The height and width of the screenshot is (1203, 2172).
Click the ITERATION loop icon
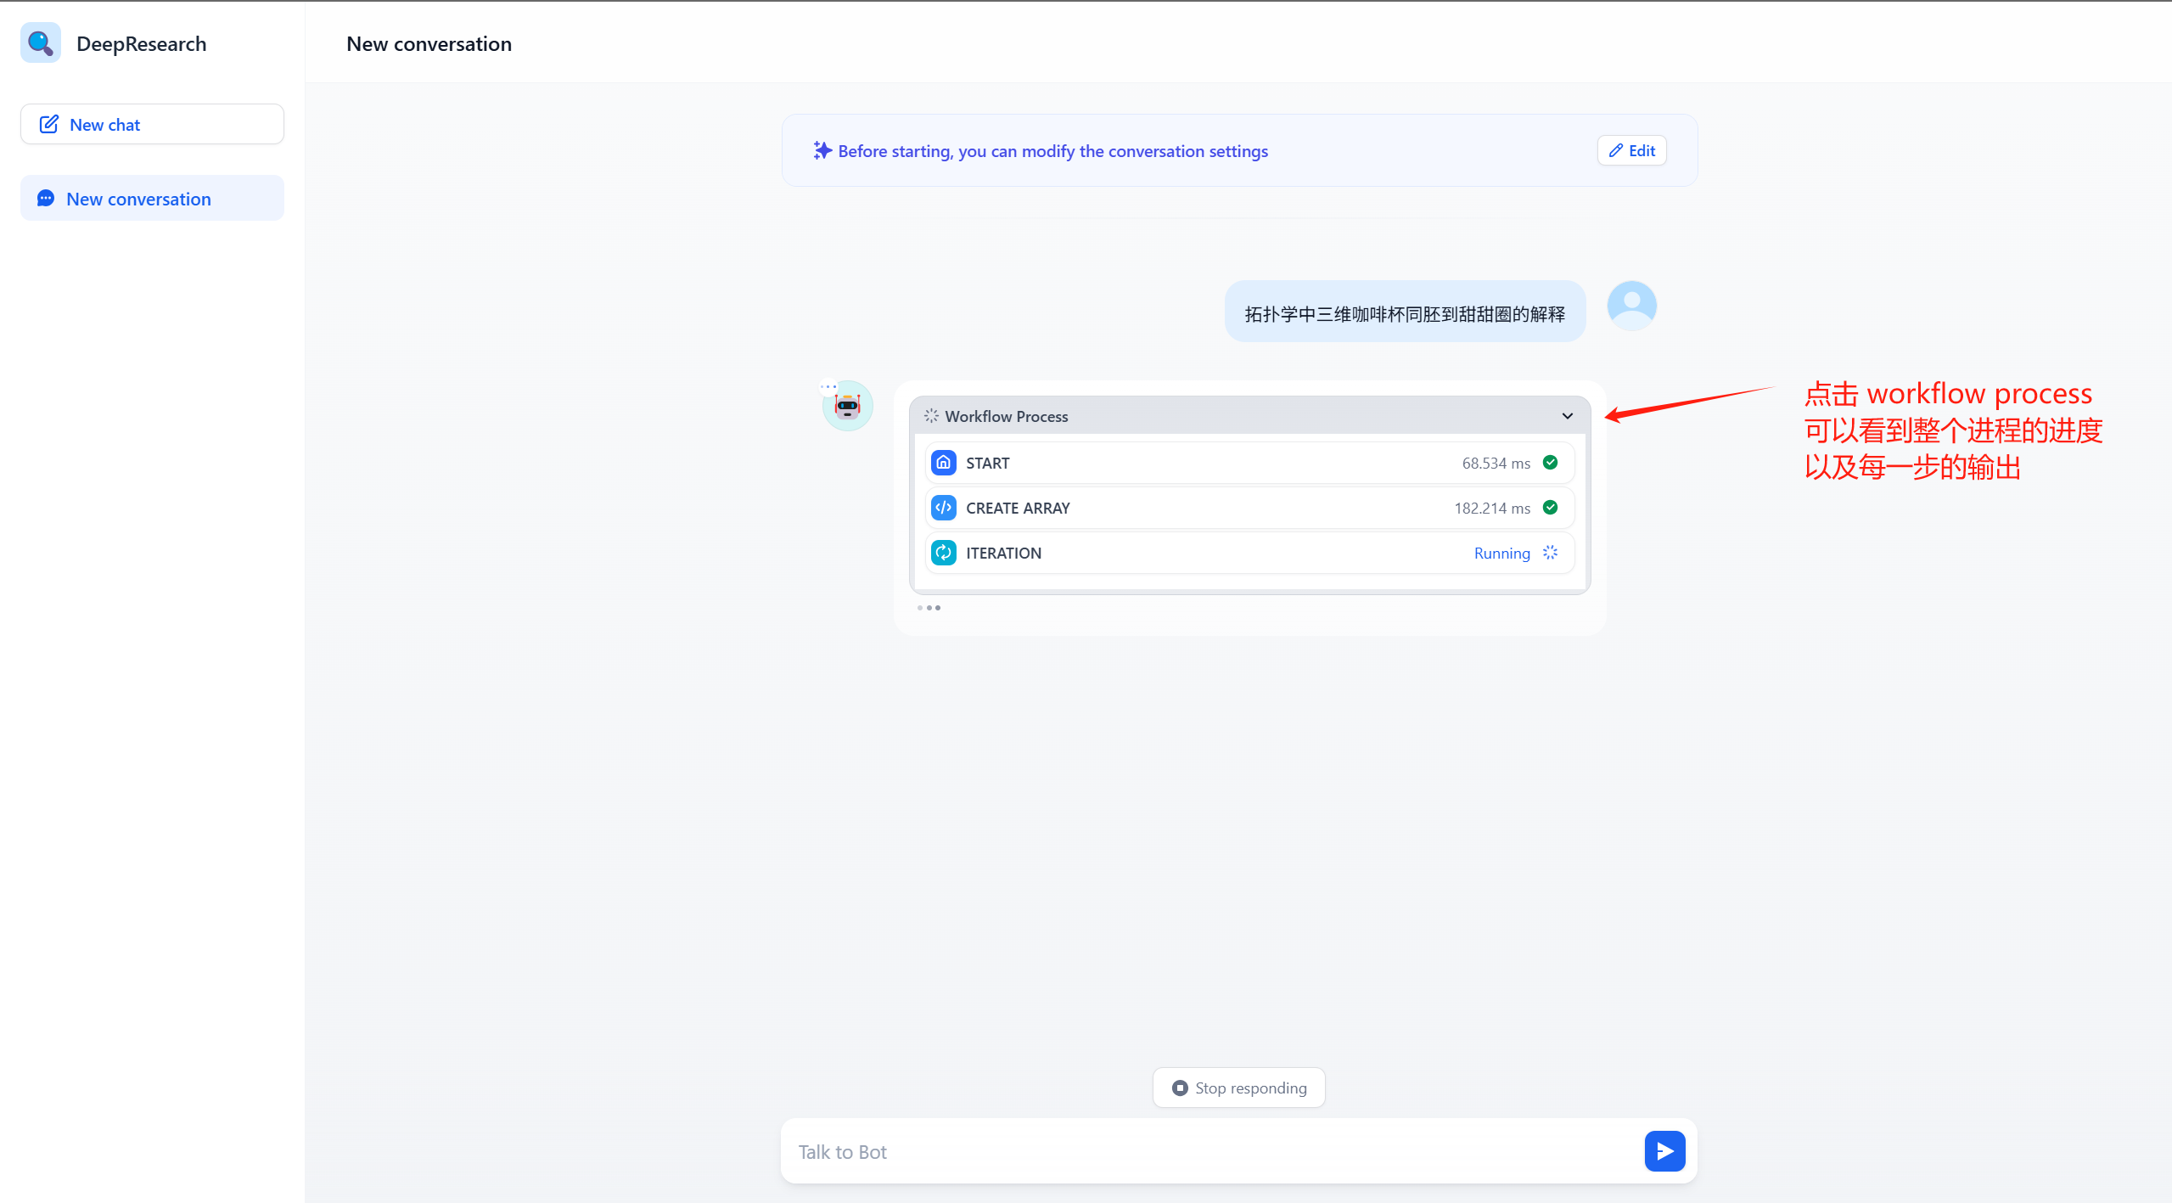point(943,553)
